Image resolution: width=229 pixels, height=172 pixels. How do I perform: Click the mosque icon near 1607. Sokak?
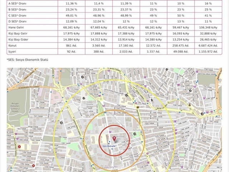click(83, 77)
